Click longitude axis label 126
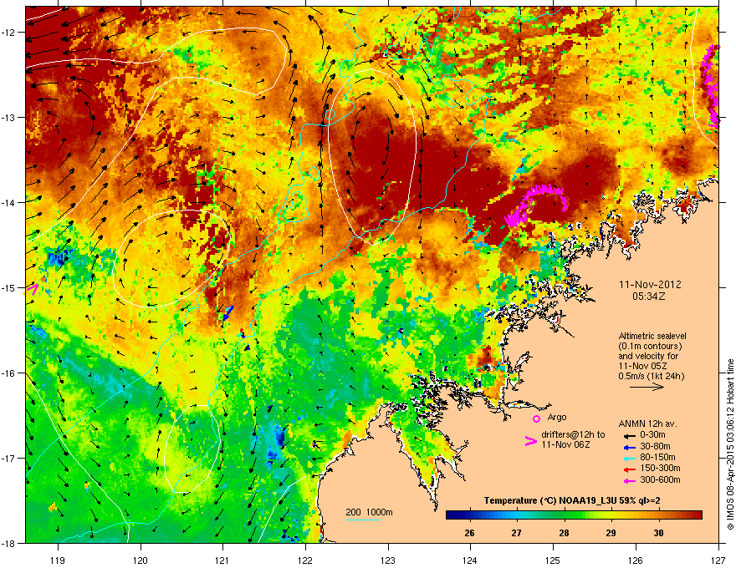 (x=636, y=560)
